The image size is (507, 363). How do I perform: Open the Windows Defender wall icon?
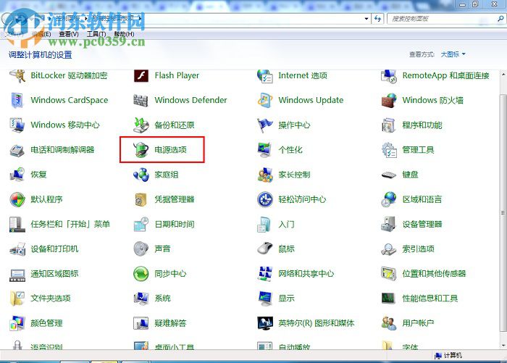141,101
